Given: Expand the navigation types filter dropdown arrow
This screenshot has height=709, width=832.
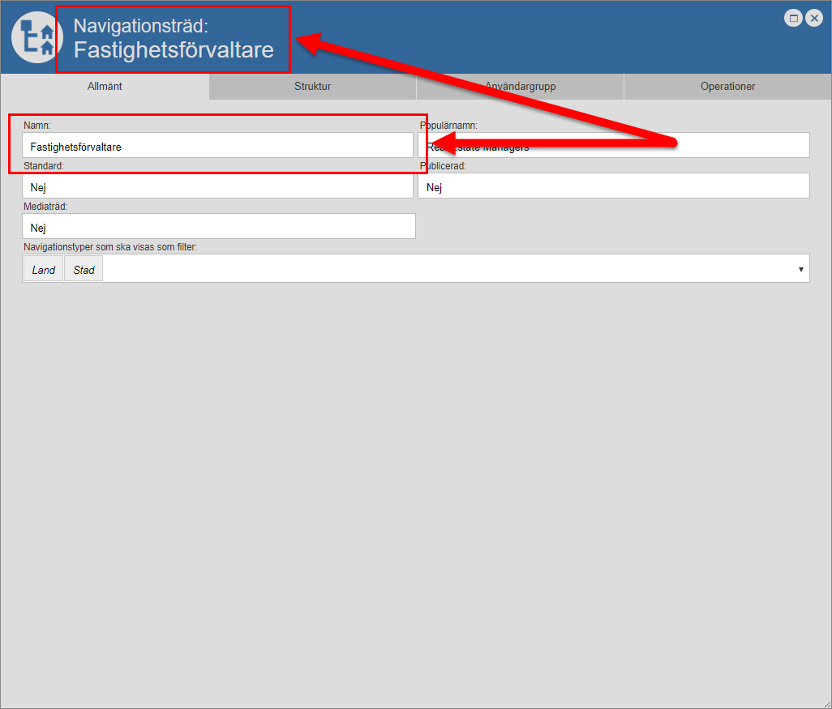Looking at the screenshot, I should pyautogui.click(x=800, y=269).
